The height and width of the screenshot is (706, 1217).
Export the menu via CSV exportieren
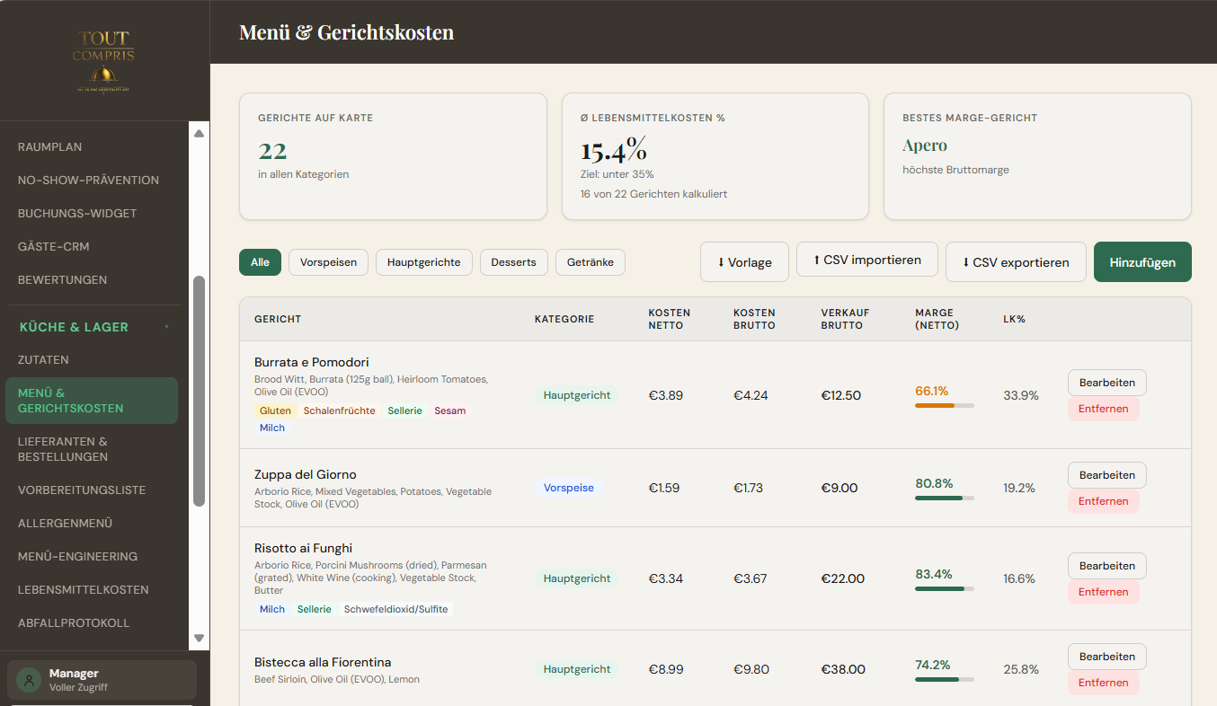tap(1016, 262)
